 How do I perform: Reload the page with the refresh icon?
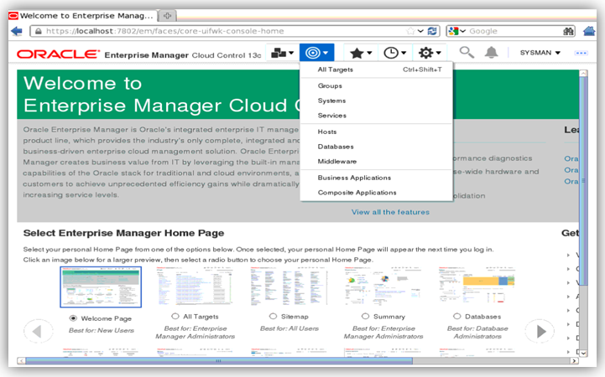click(432, 31)
